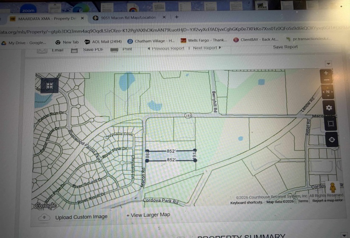Click the View Larger Map link

[x=148, y=215]
